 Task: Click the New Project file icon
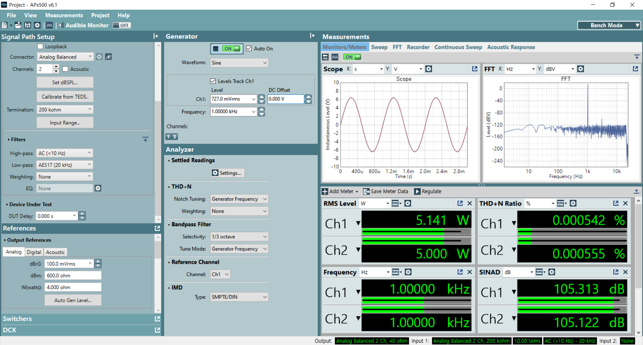pos(4,25)
